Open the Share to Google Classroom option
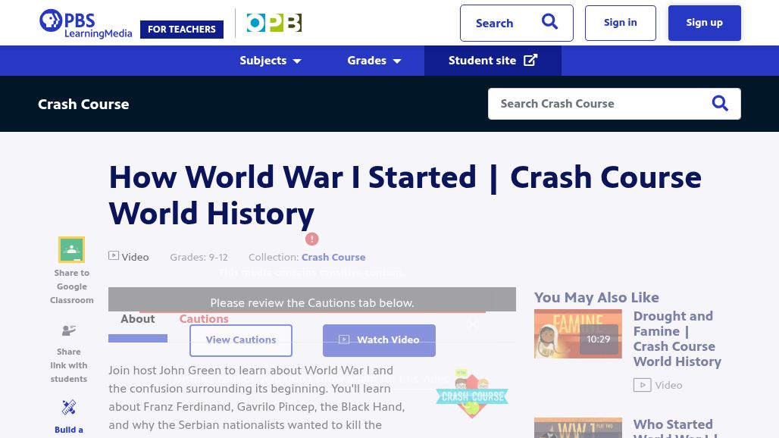779x438 pixels. pos(71,250)
